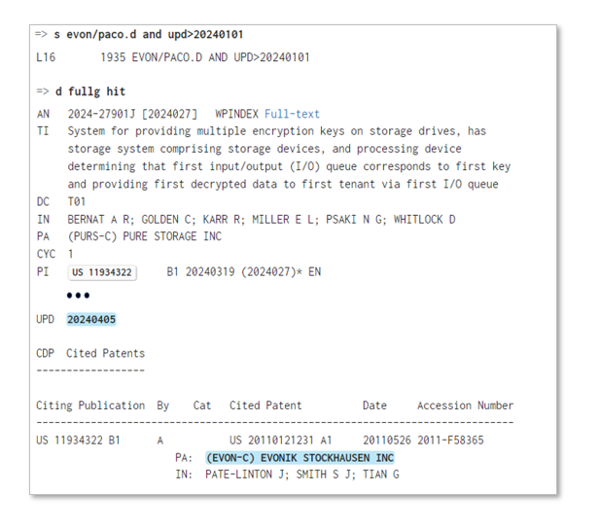Click patent assignee PURE STORAGE INC
The height and width of the screenshot is (529, 599).
145,236
